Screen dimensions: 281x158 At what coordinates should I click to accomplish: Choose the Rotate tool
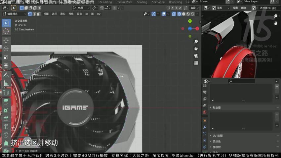[6, 49]
